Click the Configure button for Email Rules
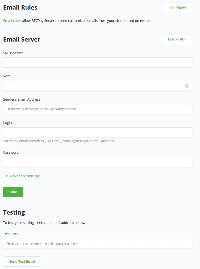The height and width of the screenshot is (269, 200). 178,7
